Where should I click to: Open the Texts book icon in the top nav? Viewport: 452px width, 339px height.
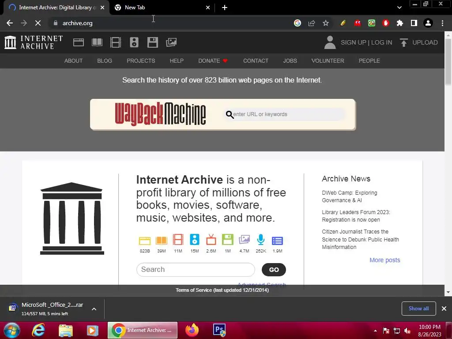coord(97,42)
